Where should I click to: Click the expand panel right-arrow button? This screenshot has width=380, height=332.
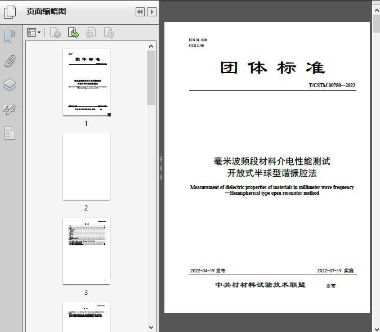[x=152, y=12]
